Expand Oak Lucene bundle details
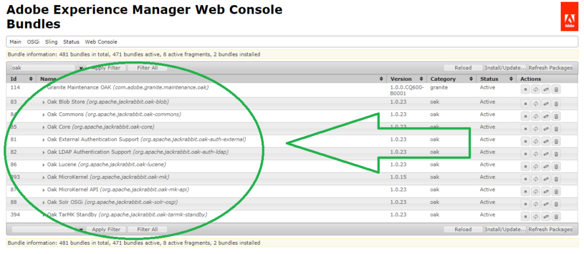 (44, 165)
